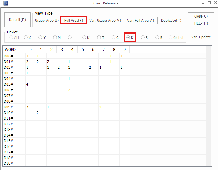Click the Var. Update button
The height and width of the screenshot is (171, 219).
point(201,37)
